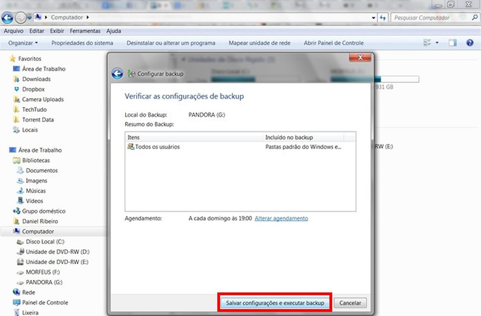Open the Exibir menu
The image size is (481, 316).
(57, 31)
